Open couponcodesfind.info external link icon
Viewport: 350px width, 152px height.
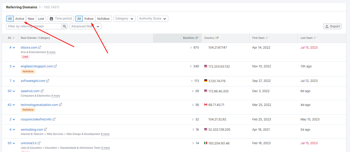click(x=54, y=119)
